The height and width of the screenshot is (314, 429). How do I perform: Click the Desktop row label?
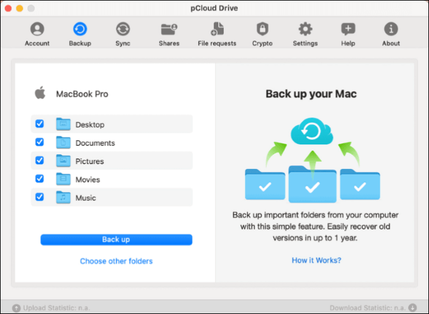coord(90,125)
